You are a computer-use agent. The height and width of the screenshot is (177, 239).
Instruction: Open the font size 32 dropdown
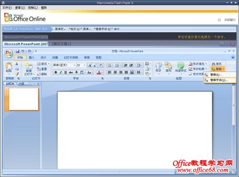click(85, 65)
